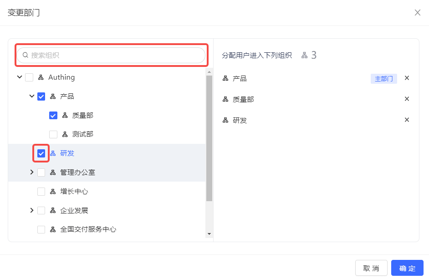Uncheck the 研发 checkbox
The height and width of the screenshot is (279, 429).
pos(41,153)
